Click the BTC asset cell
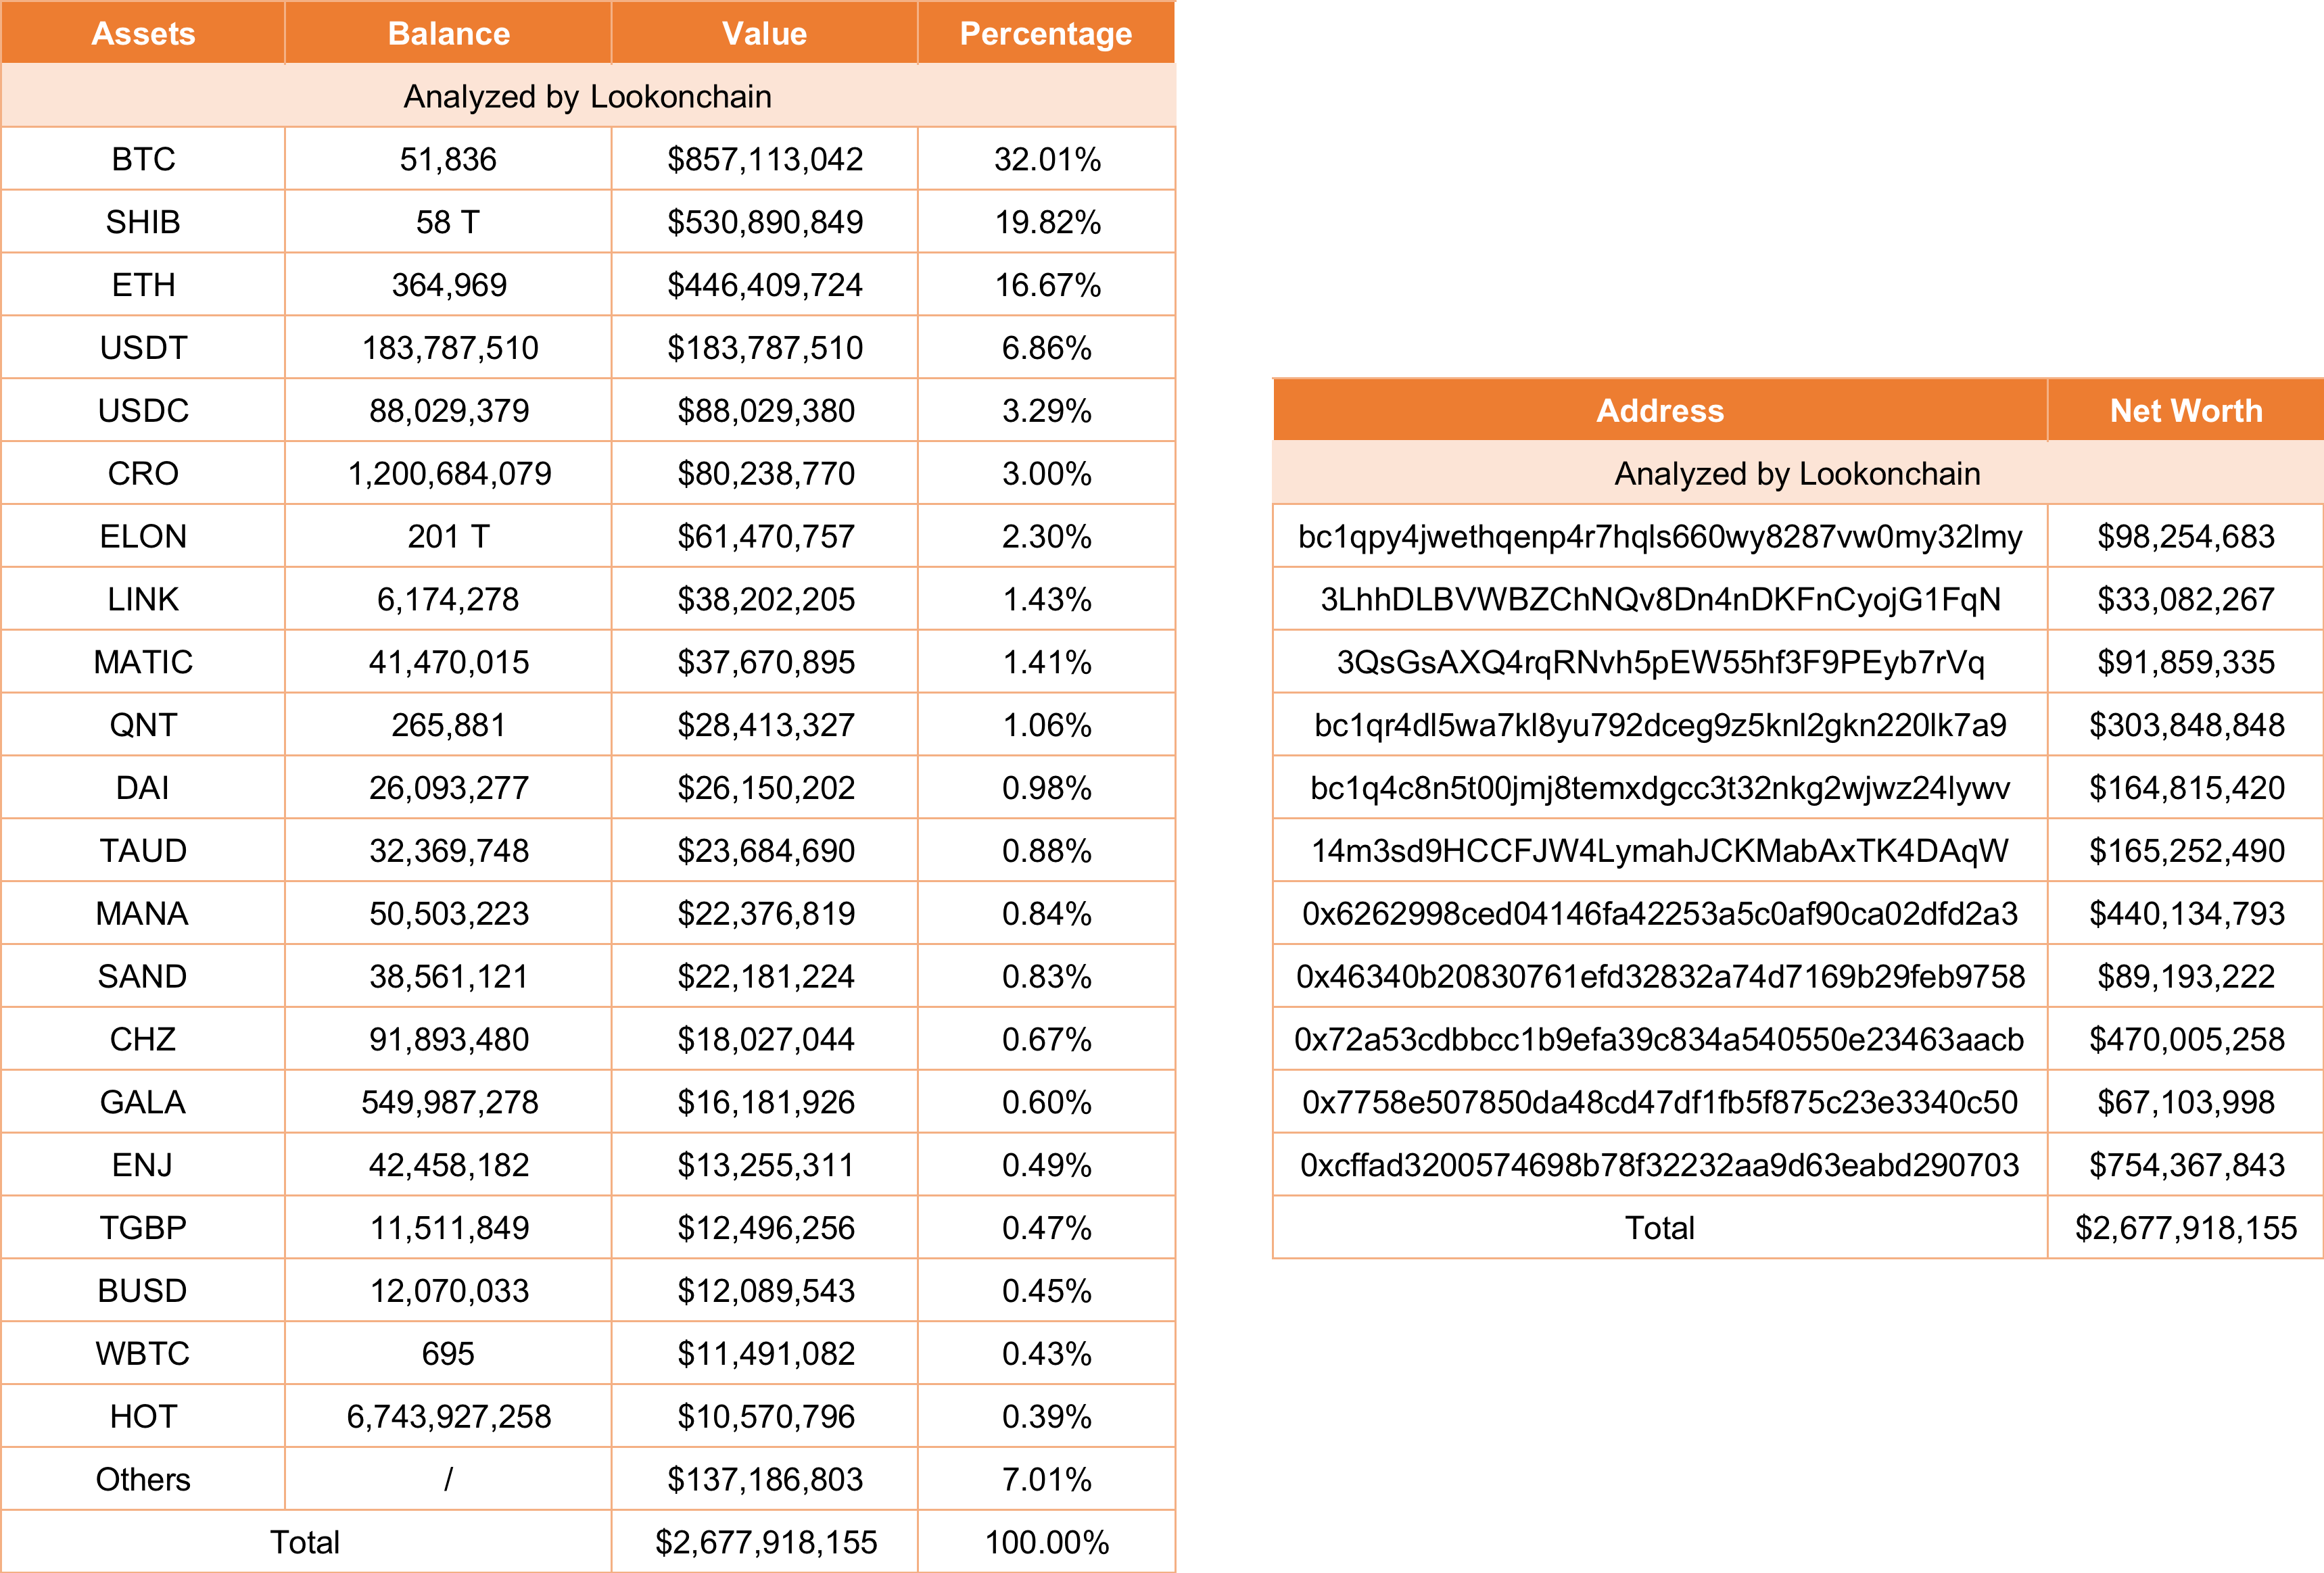 coord(143,159)
